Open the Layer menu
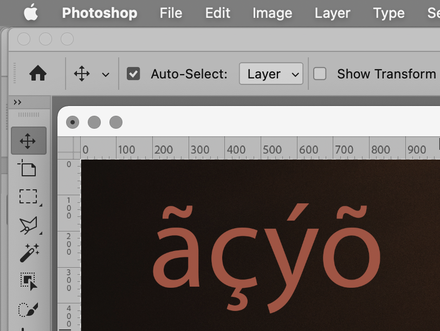Screen dimensions: 440x331 (332, 13)
